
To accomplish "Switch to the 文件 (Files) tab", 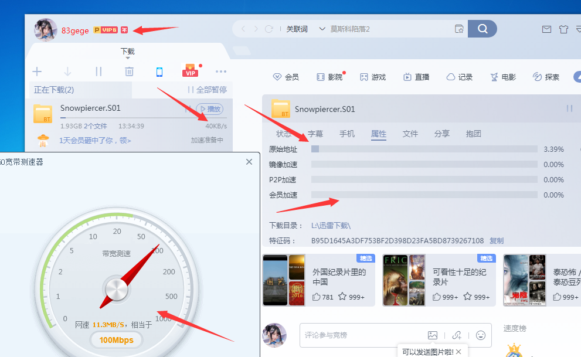I will (x=410, y=134).
